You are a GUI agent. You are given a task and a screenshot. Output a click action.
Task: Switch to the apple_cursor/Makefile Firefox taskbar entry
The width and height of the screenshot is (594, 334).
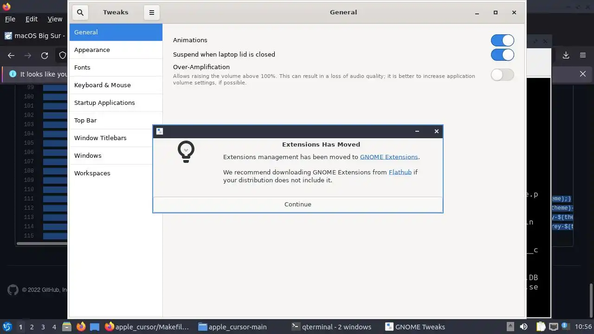147,327
